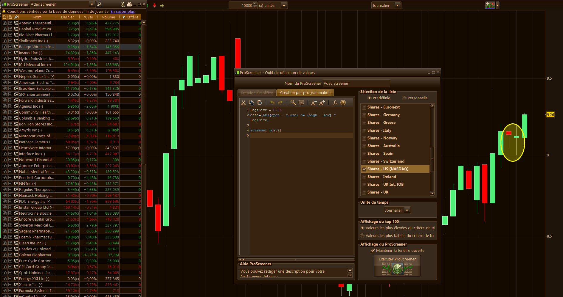Click the shares list scroll-up arrow
Image resolution: width=563 pixels, height=297 pixels.
pos(432,106)
